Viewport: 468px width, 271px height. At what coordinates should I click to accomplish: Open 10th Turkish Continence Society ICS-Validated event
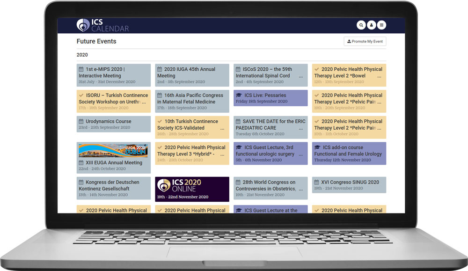[192, 127]
